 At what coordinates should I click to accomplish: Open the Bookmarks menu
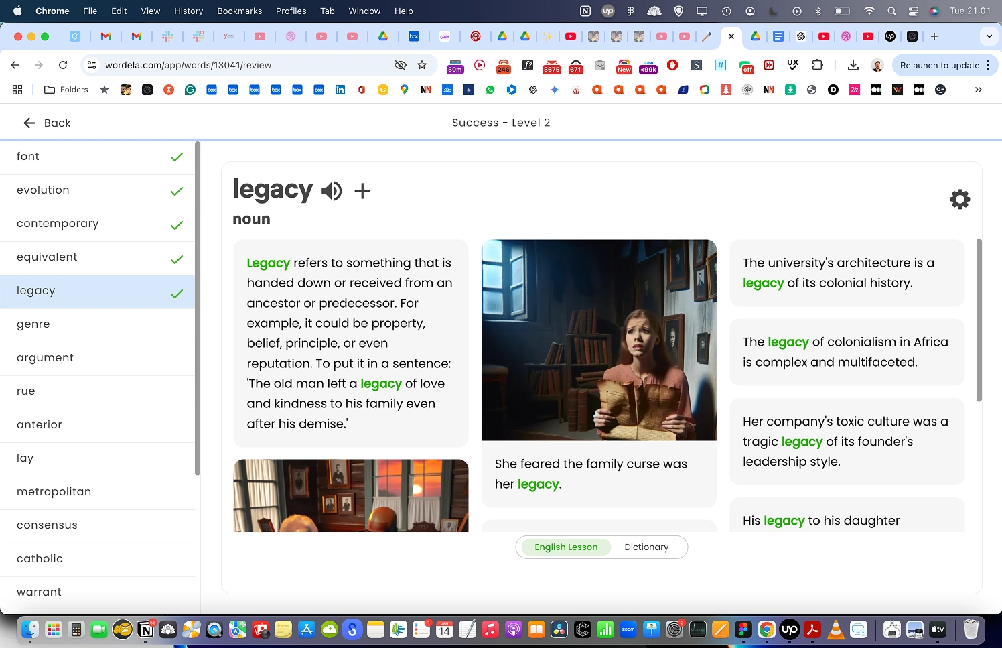point(239,11)
